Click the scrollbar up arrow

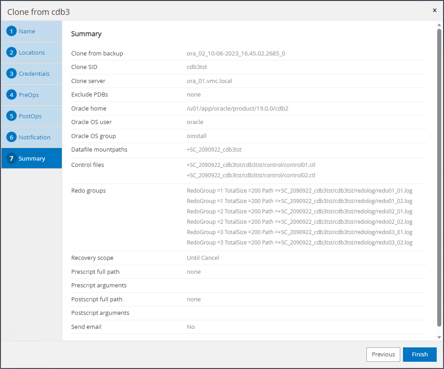coord(439,25)
